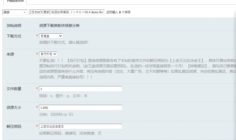Click the 不要乱选 warning paragraph
Viewport: 236px width, 140px height.
(x=137, y=69)
